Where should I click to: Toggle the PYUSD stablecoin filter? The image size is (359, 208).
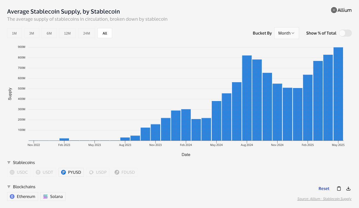71,172
